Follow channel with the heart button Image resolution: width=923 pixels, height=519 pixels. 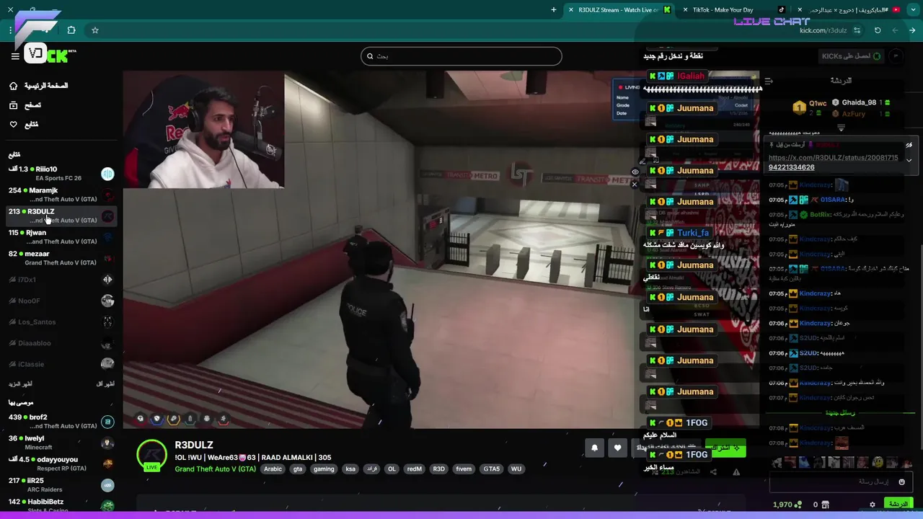tap(617, 448)
